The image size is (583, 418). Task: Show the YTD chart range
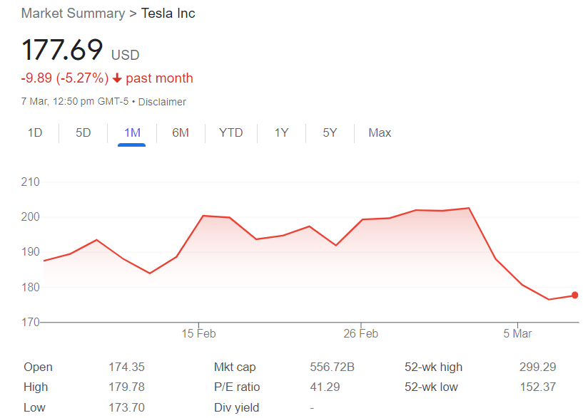(x=230, y=132)
